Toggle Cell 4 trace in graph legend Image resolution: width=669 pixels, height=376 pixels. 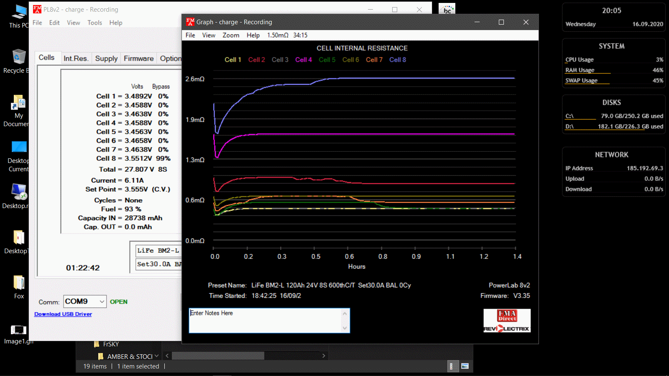[304, 60]
